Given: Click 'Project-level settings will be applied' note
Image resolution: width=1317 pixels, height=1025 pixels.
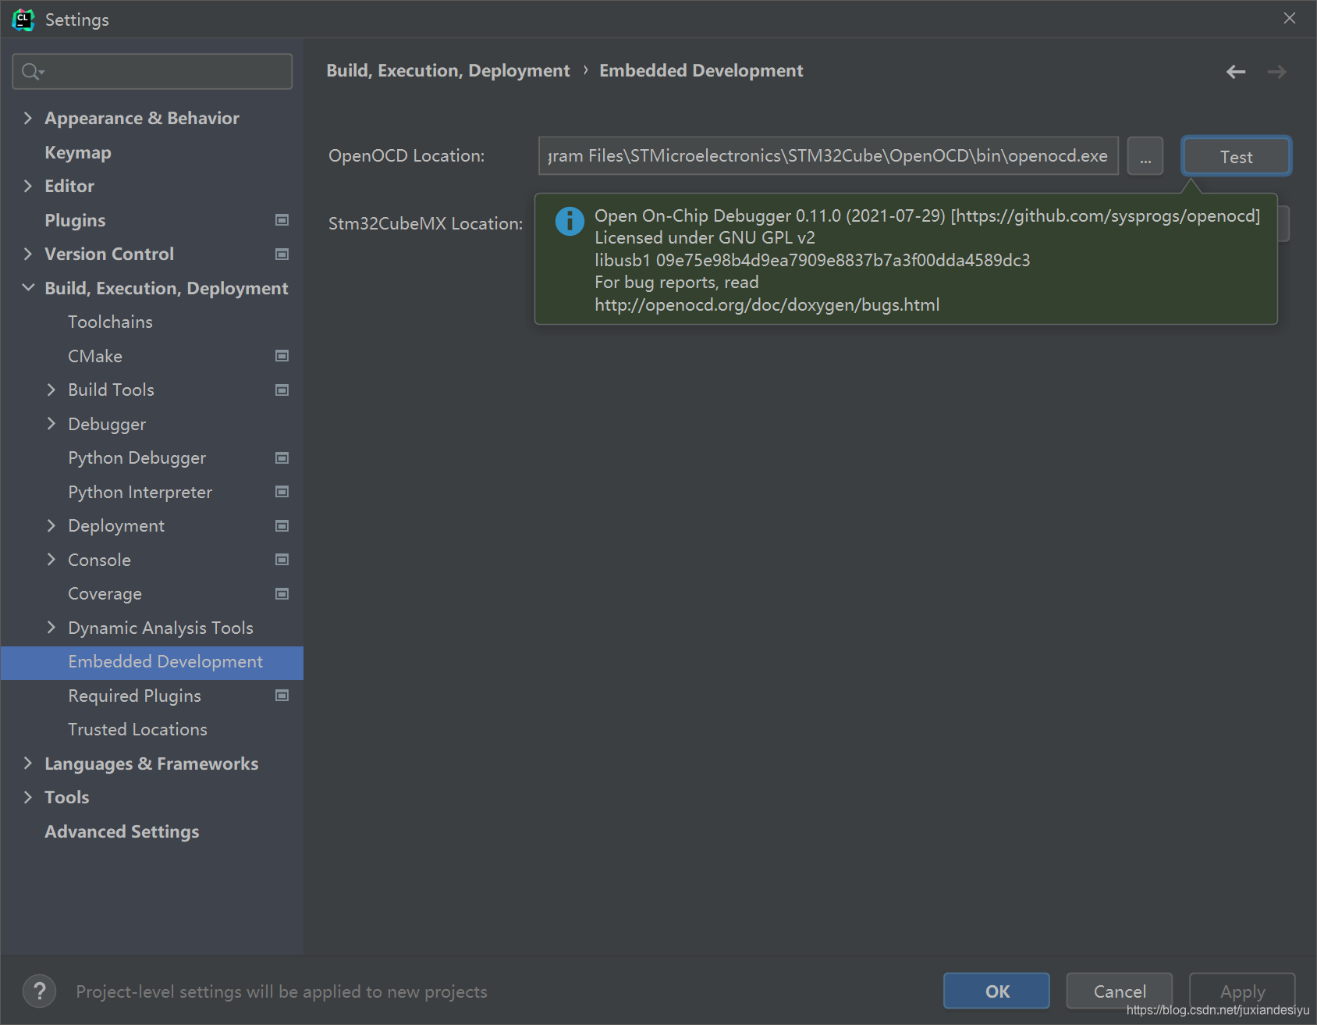Looking at the screenshot, I should pyautogui.click(x=282, y=991).
